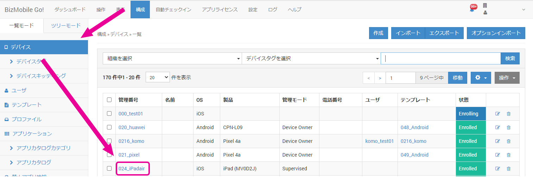Click the 作成 button
533x177 pixels.
click(378, 33)
